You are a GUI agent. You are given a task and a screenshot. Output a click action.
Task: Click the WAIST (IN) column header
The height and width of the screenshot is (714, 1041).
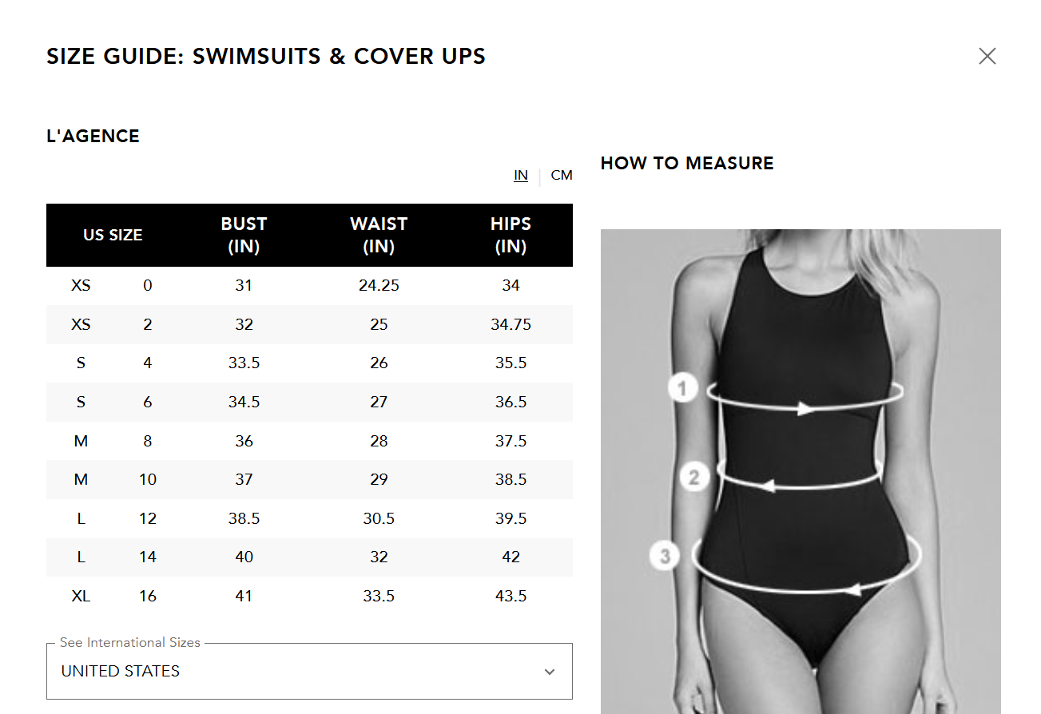(x=379, y=235)
